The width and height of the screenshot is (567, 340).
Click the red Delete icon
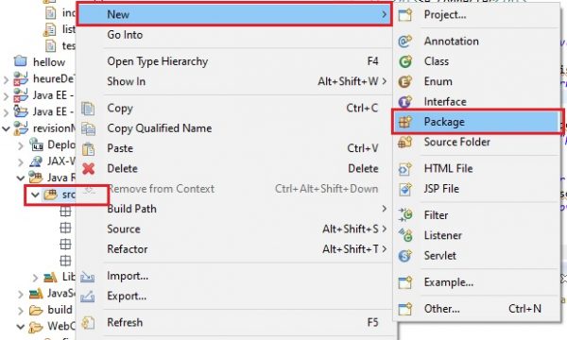[88, 168]
